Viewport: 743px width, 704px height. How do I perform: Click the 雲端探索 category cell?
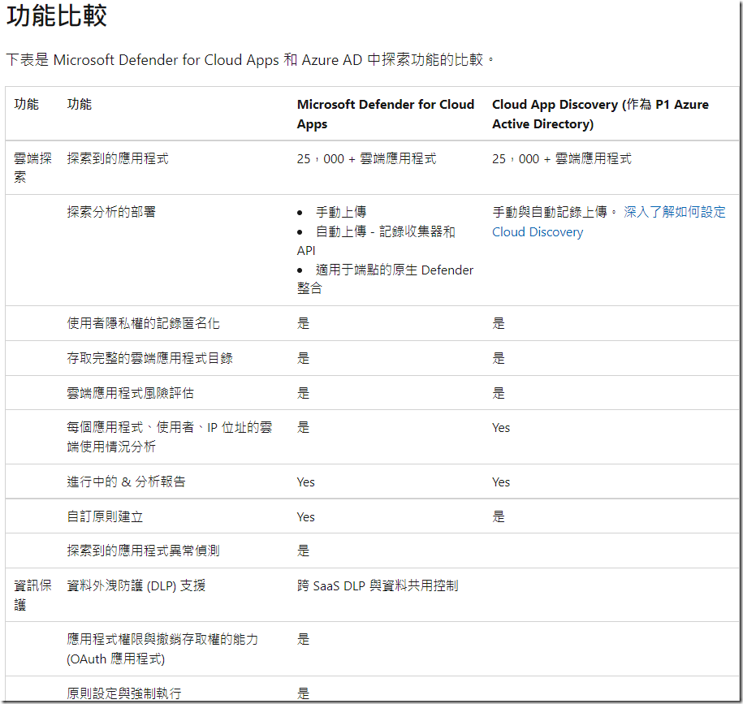click(x=32, y=167)
